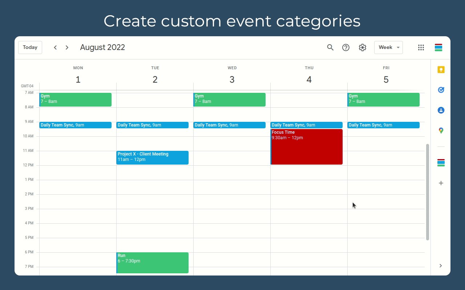Go to the next week with the forward arrow

click(67, 47)
